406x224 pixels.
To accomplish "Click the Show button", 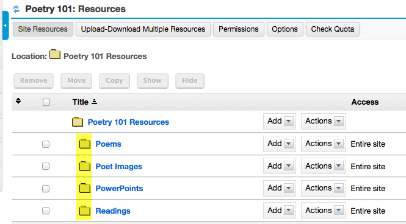I will (x=153, y=80).
